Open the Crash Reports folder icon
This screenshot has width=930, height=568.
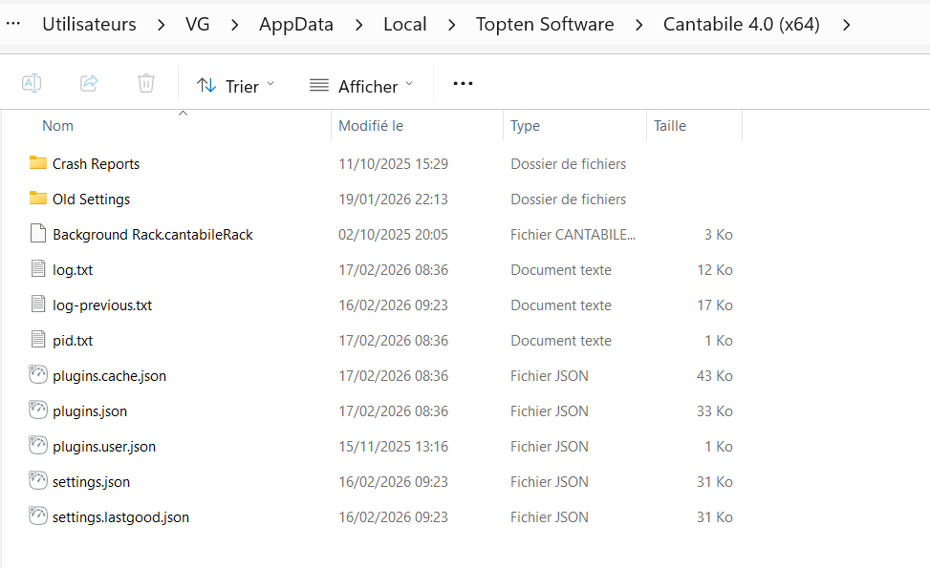[x=38, y=163]
